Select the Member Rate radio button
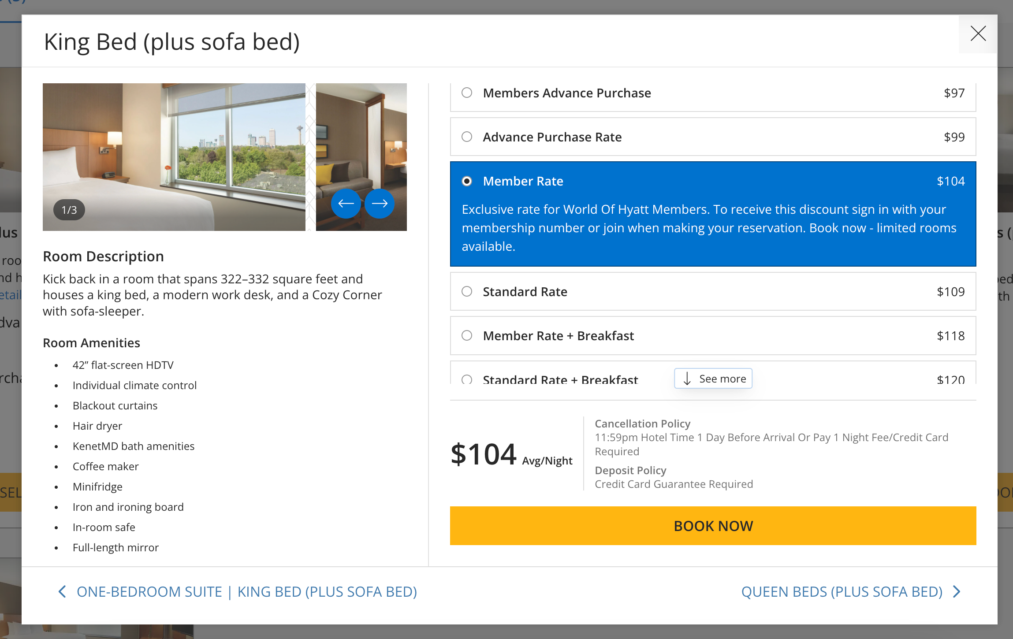This screenshot has height=639, width=1013. [x=467, y=181]
